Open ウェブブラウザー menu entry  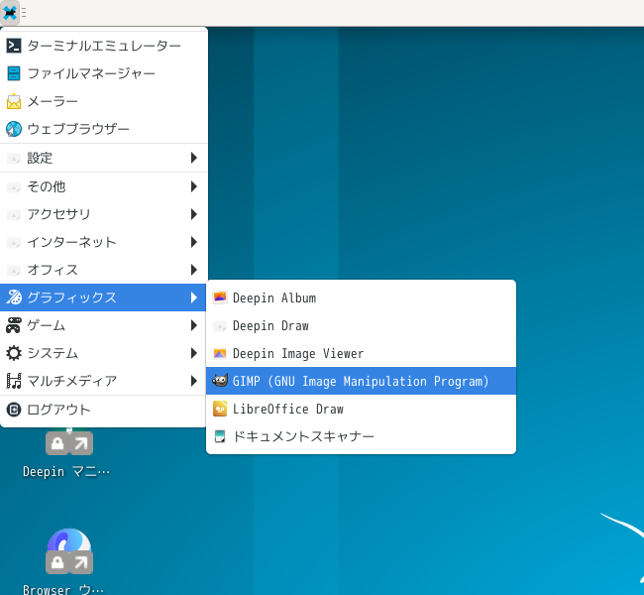(103, 129)
